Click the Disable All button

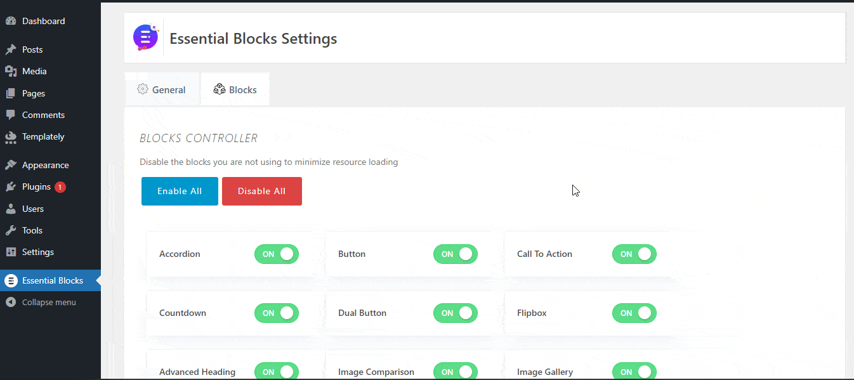click(262, 191)
